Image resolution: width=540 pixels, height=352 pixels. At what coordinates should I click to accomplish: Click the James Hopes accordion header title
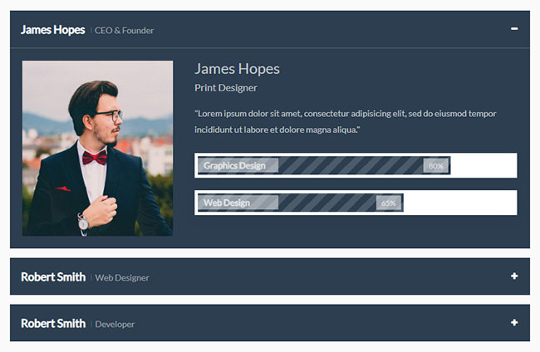coord(53,30)
